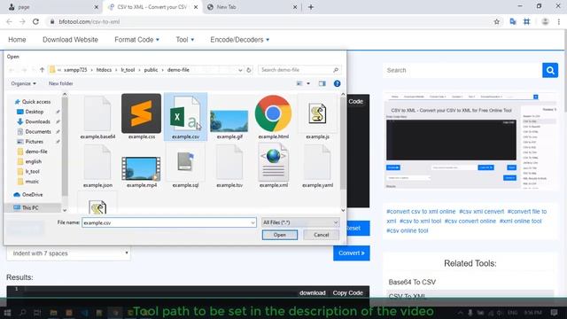567x319 pixels.
Task: Open the Tool dropdown menu
Action: pos(185,40)
